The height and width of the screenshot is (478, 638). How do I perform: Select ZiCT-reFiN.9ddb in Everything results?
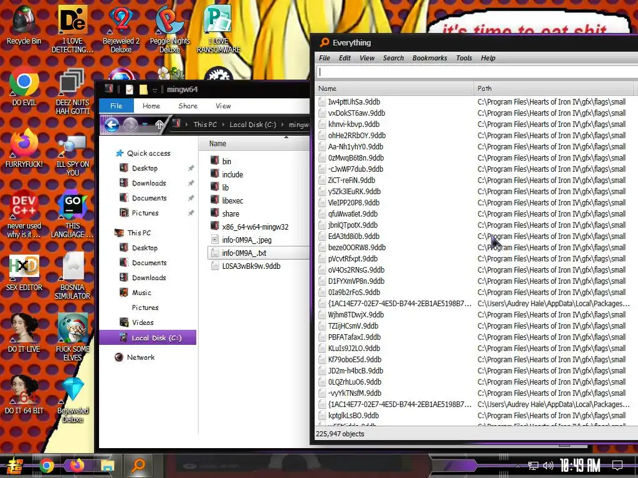[351, 180]
